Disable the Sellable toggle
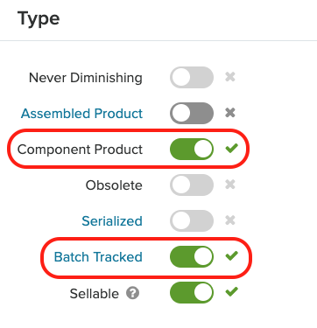 [x=192, y=292]
